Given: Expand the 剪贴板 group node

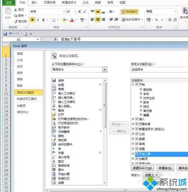Looking at the screenshot, I should [x=141, y=89].
